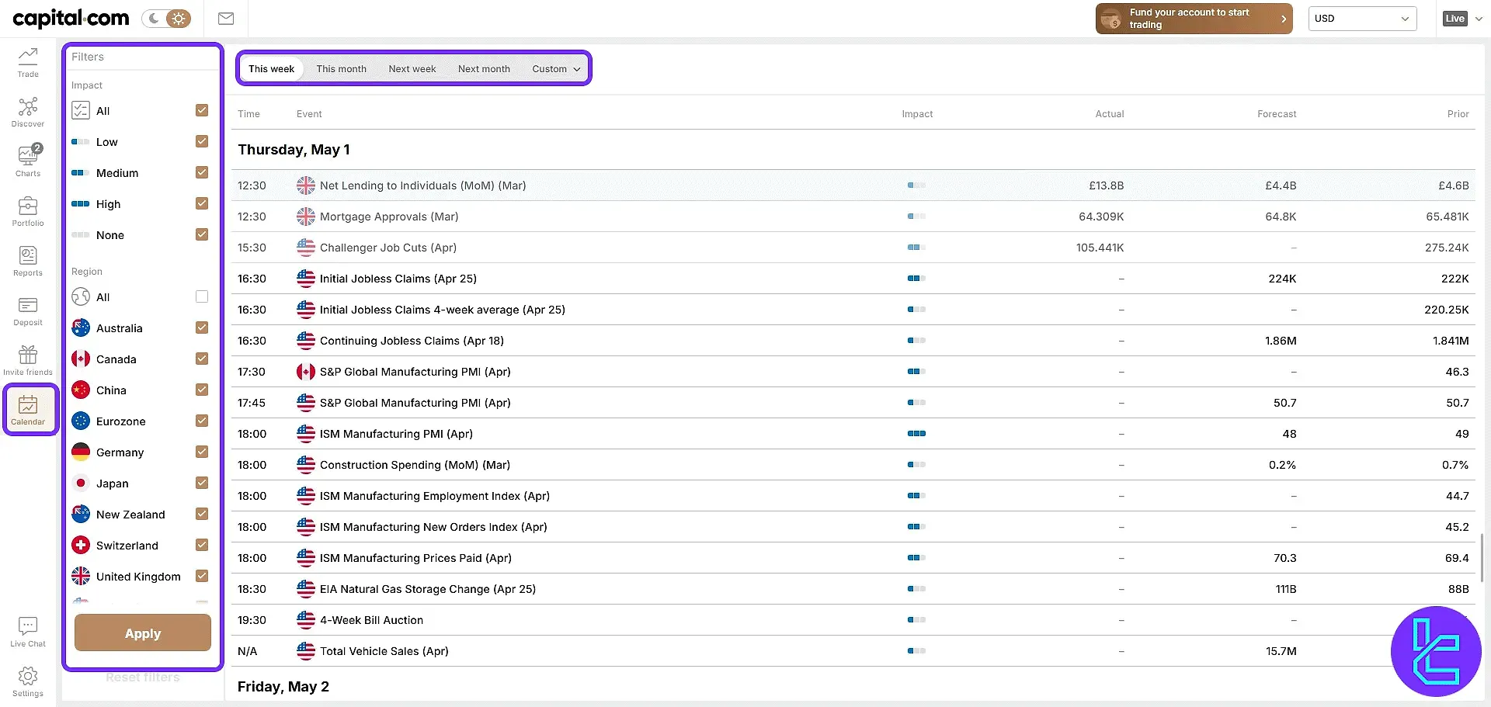1491x707 pixels.
Task: Open the Discover sidebar icon
Action: tap(28, 112)
